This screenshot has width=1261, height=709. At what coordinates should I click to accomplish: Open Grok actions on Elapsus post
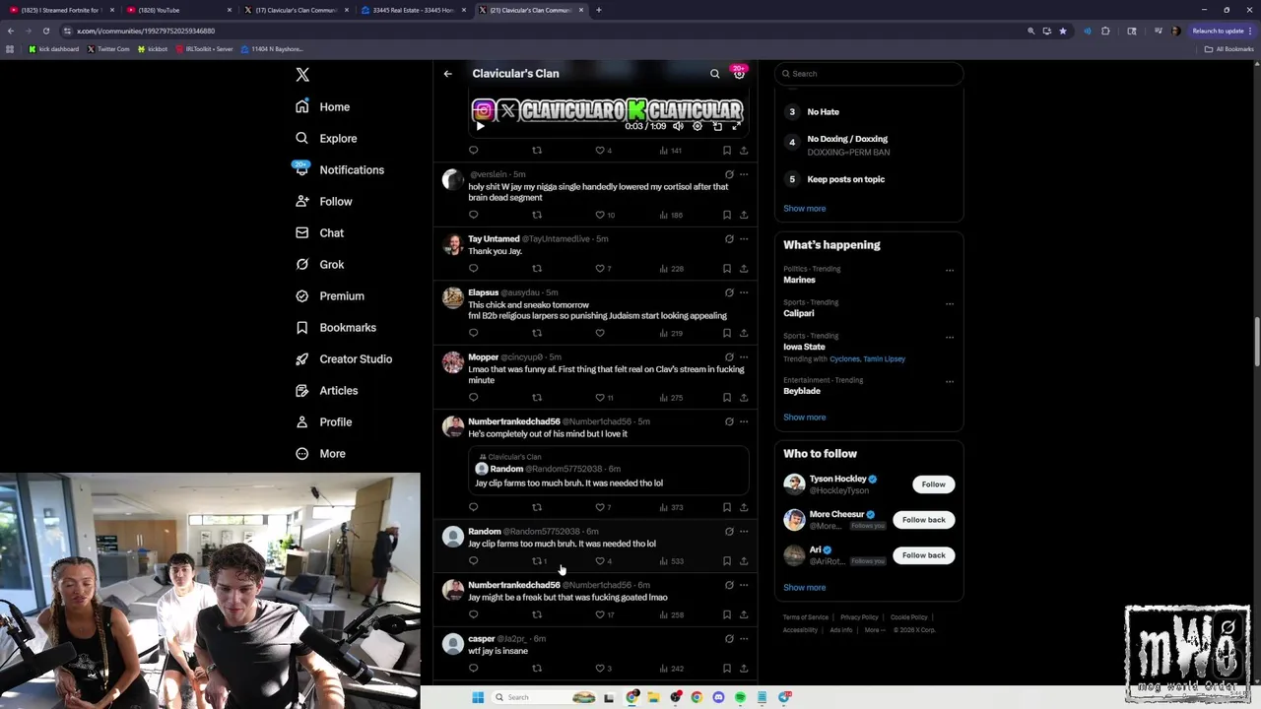(x=729, y=292)
